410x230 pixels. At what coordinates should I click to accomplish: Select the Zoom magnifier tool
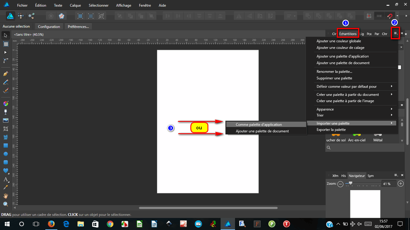pos(5,204)
